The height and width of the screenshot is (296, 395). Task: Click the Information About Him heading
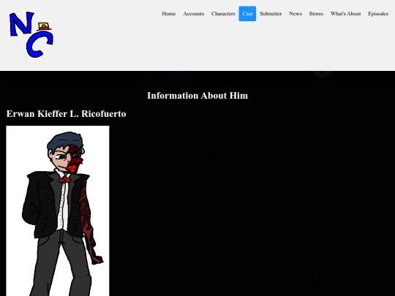(197, 96)
